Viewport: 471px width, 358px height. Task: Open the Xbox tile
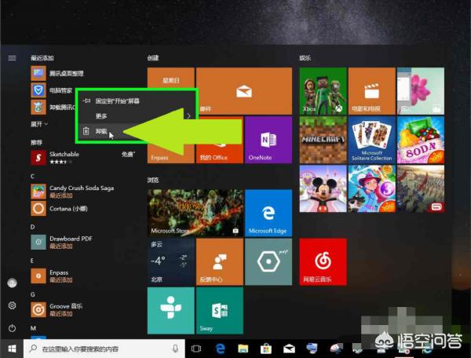(x=322, y=91)
